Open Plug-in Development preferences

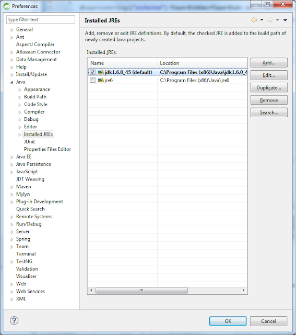click(x=40, y=202)
